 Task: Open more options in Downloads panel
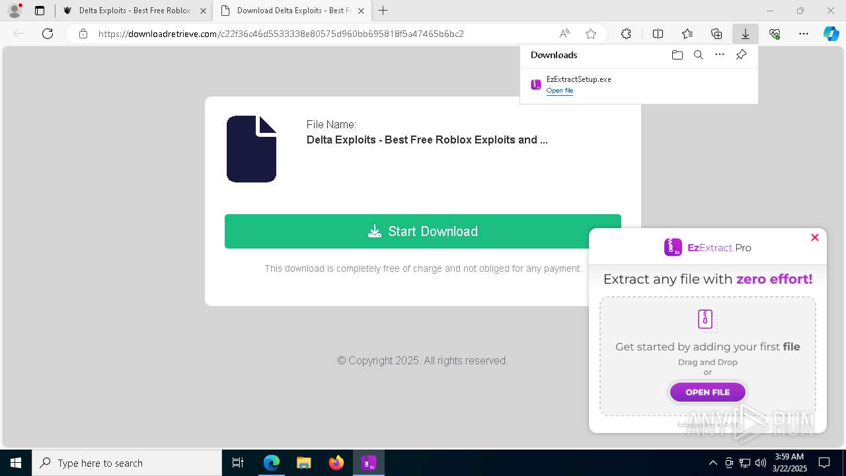(x=720, y=55)
